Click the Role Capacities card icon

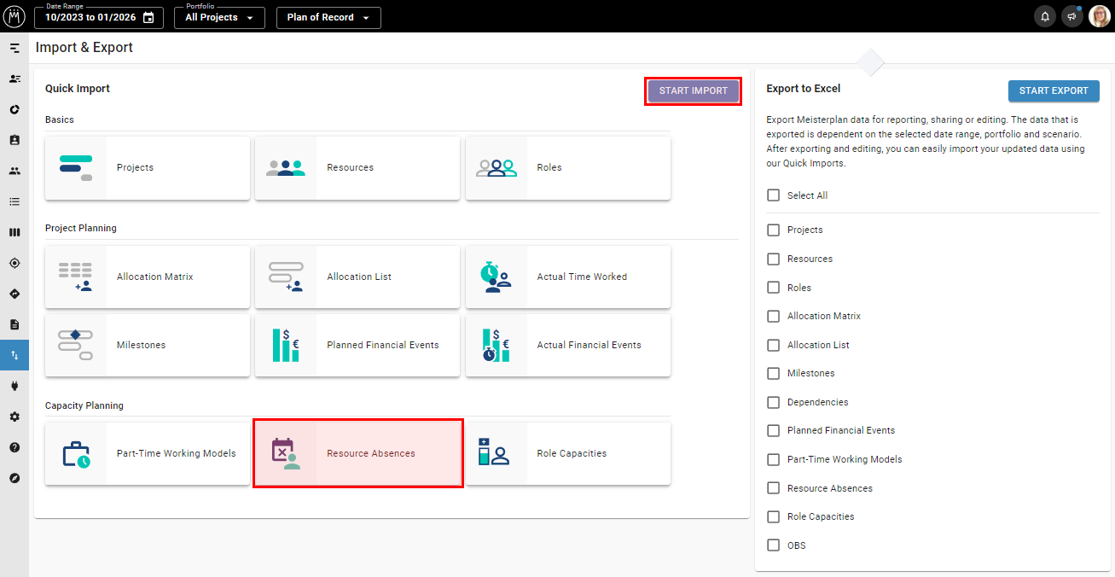[x=494, y=452]
